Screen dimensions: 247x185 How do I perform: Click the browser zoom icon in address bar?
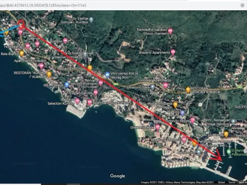click(x=242, y=5)
